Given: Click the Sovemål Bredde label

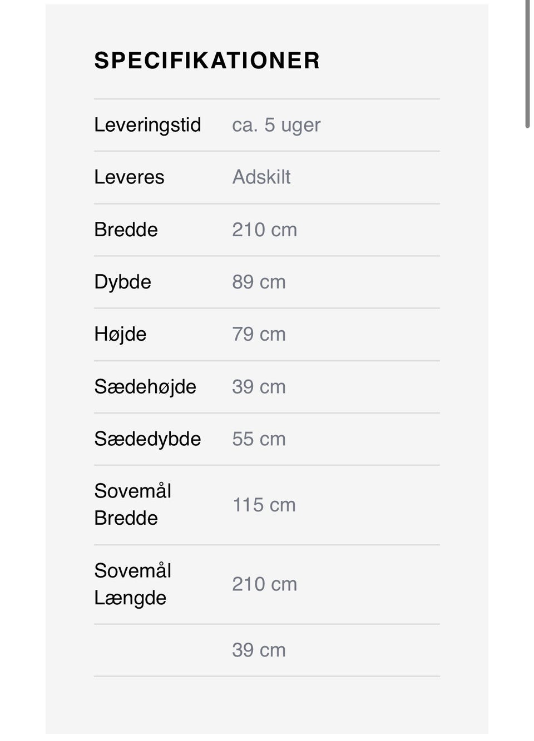Looking at the screenshot, I should [132, 505].
